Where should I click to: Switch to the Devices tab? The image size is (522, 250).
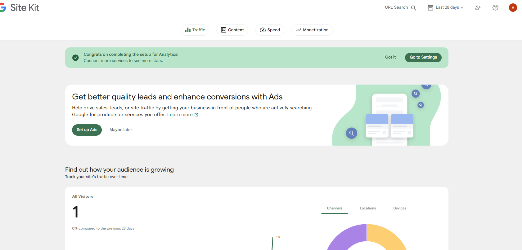(x=400, y=208)
